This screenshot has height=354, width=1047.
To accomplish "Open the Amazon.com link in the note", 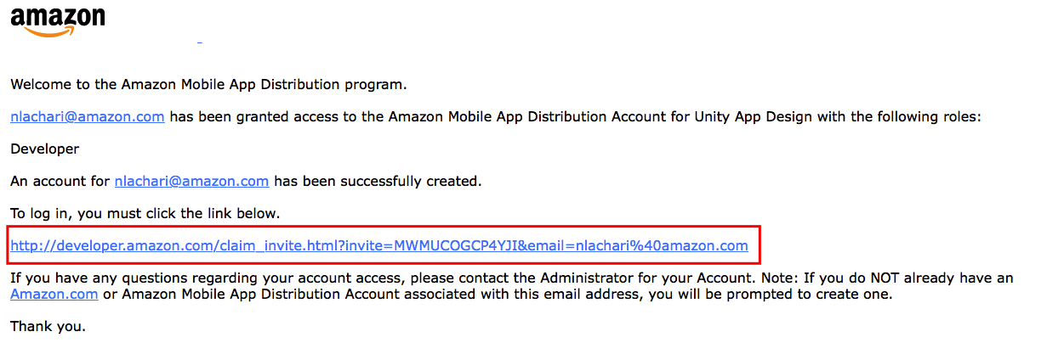I will [54, 294].
